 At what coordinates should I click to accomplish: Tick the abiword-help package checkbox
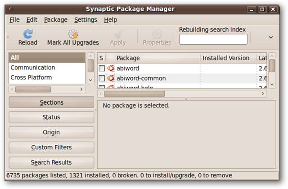[x=102, y=87]
